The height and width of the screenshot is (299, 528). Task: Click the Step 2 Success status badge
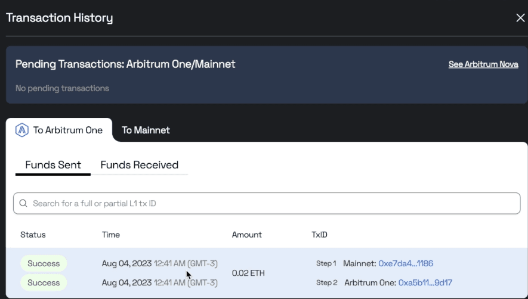[x=44, y=282]
